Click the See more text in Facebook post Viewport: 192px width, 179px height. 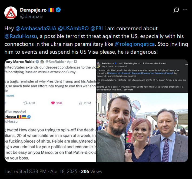(128, 89)
